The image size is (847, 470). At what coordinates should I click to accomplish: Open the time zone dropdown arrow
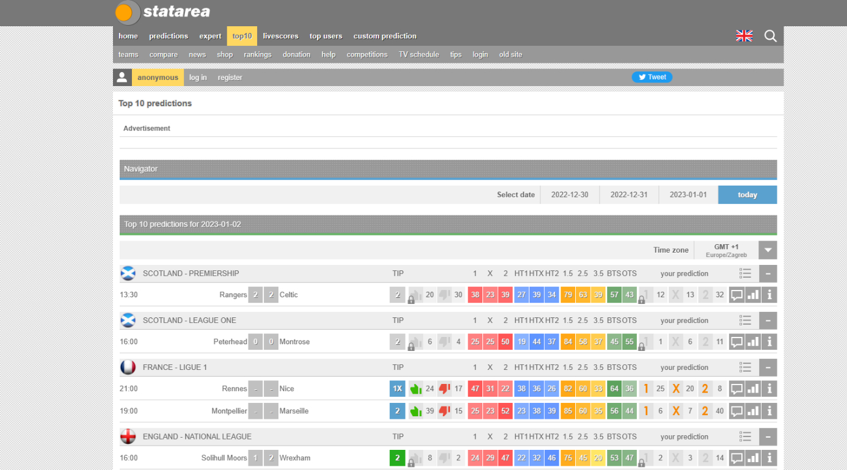click(x=768, y=250)
